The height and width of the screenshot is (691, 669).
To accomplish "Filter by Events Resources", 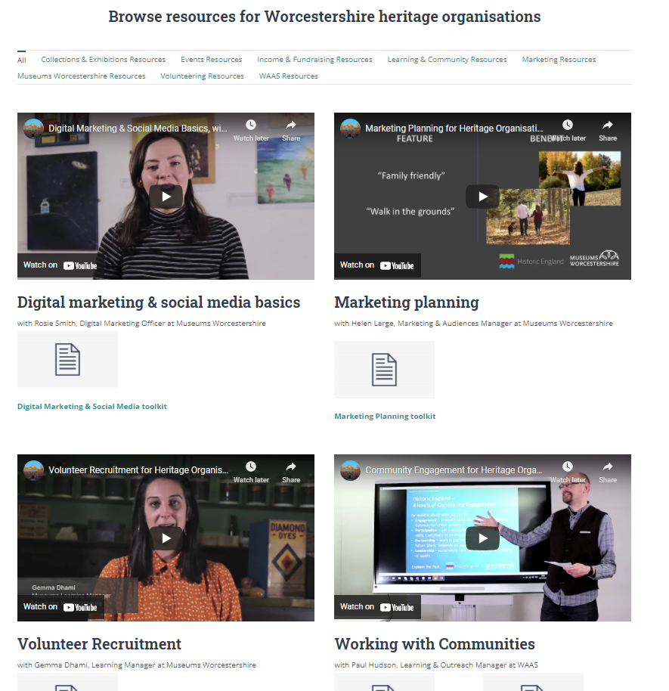I will (x=211, y=60).
